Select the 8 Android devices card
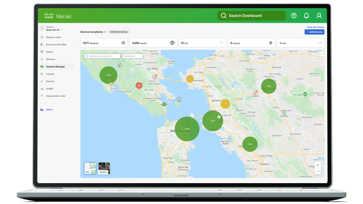 pyautogui.click(x=251, y=43)
